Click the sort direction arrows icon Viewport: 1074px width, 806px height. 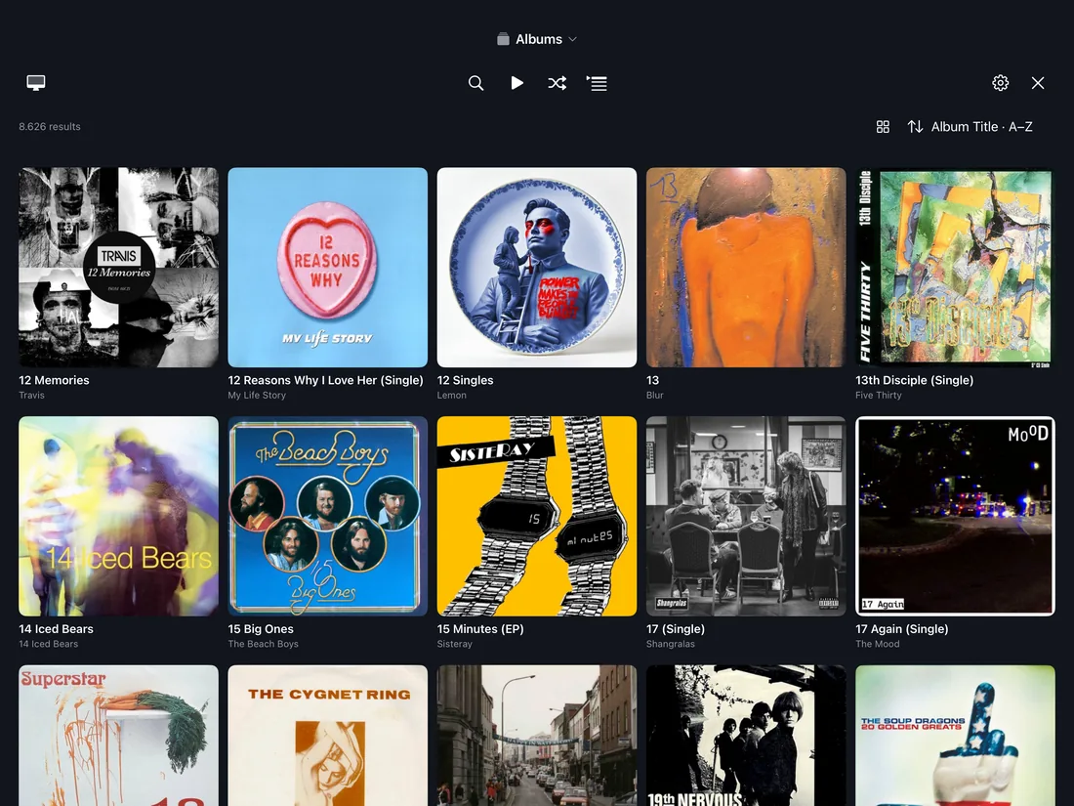pyautogui.click(x=915, y=127)
